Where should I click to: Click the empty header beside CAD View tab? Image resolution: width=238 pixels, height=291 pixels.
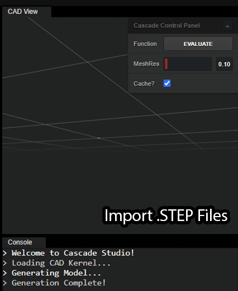(145, 12)
